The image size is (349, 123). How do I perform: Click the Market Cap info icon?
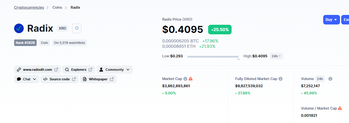click(185, 79)
